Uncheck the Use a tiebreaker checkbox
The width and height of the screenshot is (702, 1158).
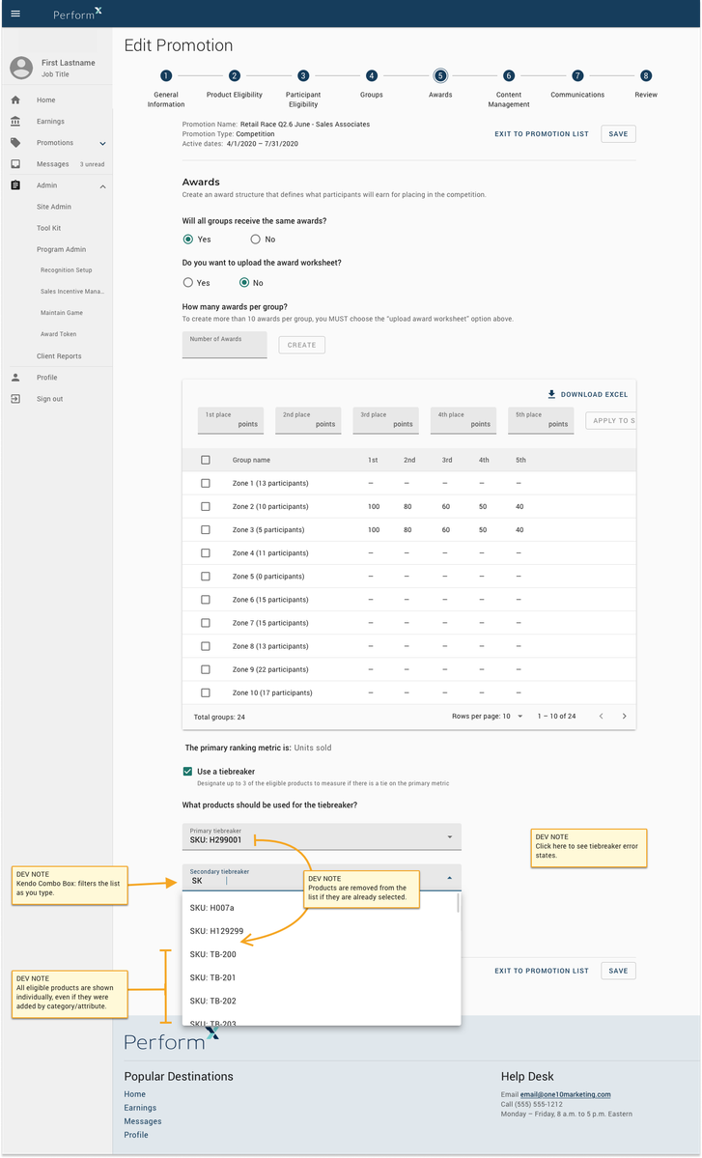(x=187, y=771)
